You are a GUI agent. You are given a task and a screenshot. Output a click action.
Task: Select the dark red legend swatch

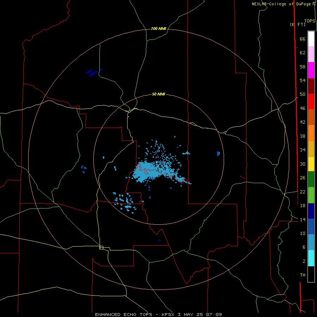tap(311, 86)
